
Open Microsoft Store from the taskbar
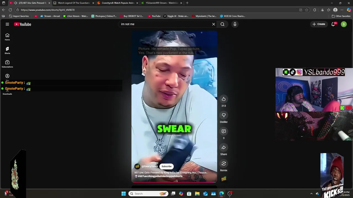(189, 194)
